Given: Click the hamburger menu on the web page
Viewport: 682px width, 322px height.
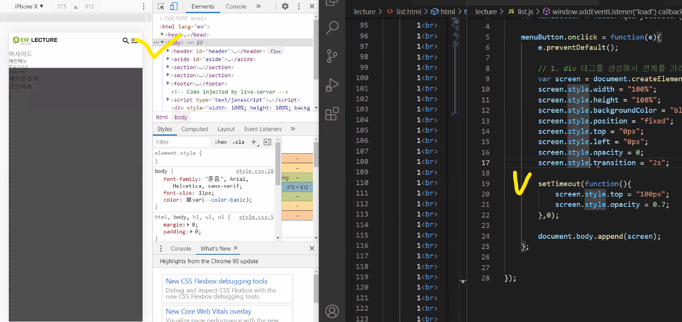Looking at the screenshot, I should (x=135, y=41).
